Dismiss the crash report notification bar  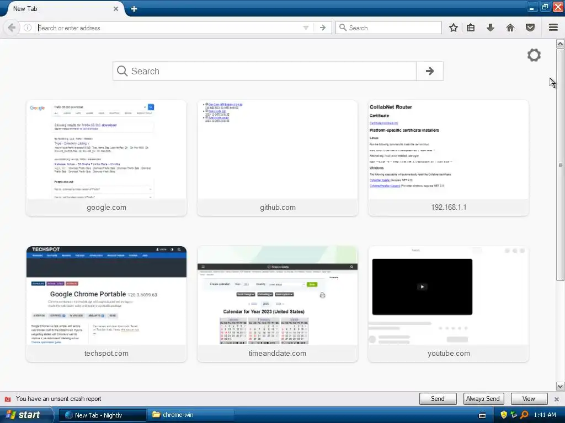pyautogui.click(x=556, y=399)
